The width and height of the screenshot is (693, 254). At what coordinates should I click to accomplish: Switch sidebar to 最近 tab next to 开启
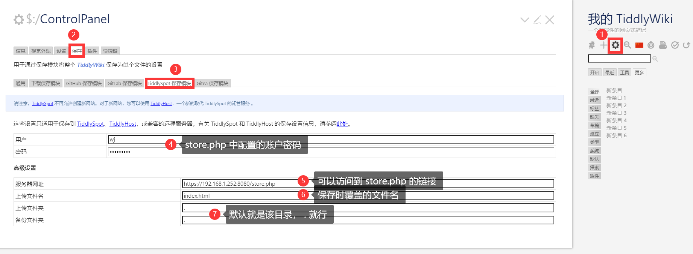(609, 72)
